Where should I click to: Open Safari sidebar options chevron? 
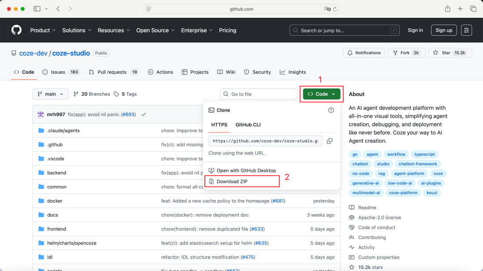[47, 9]
